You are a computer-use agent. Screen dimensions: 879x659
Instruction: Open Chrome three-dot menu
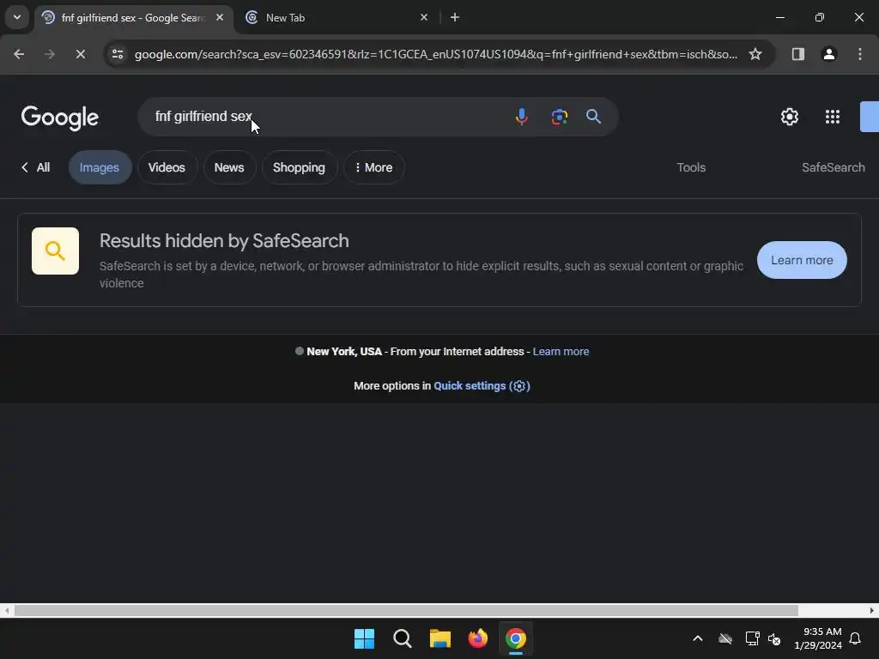click(860, 54)
